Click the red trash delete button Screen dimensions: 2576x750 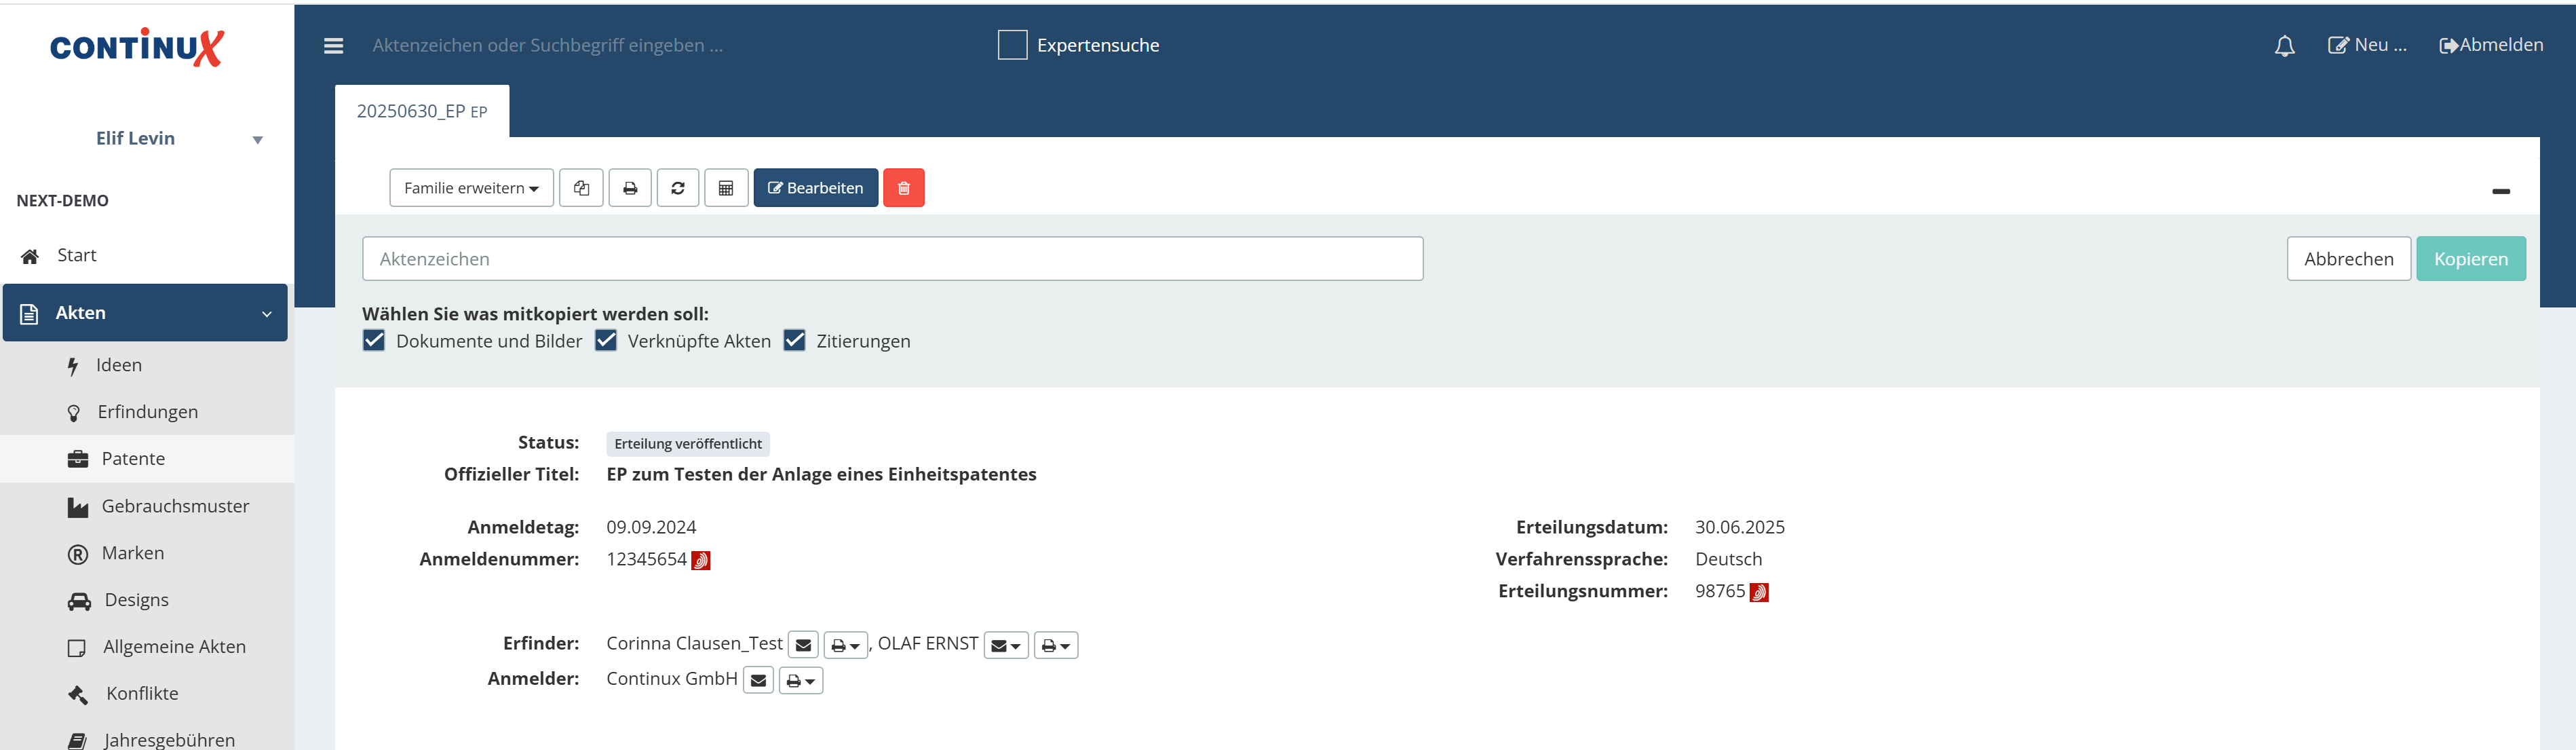tap(903, 188)
